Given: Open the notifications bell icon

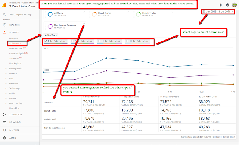Looking at the screenshot, I should (x=221, y=5).
